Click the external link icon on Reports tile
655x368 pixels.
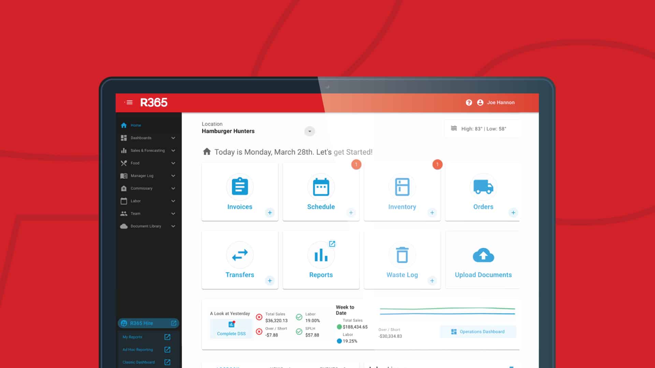click(332, 244)
